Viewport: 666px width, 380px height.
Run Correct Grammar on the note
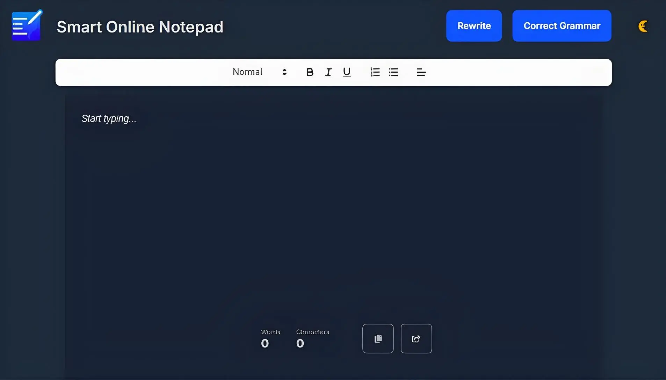pyautogui.click(x=561, y=25)
